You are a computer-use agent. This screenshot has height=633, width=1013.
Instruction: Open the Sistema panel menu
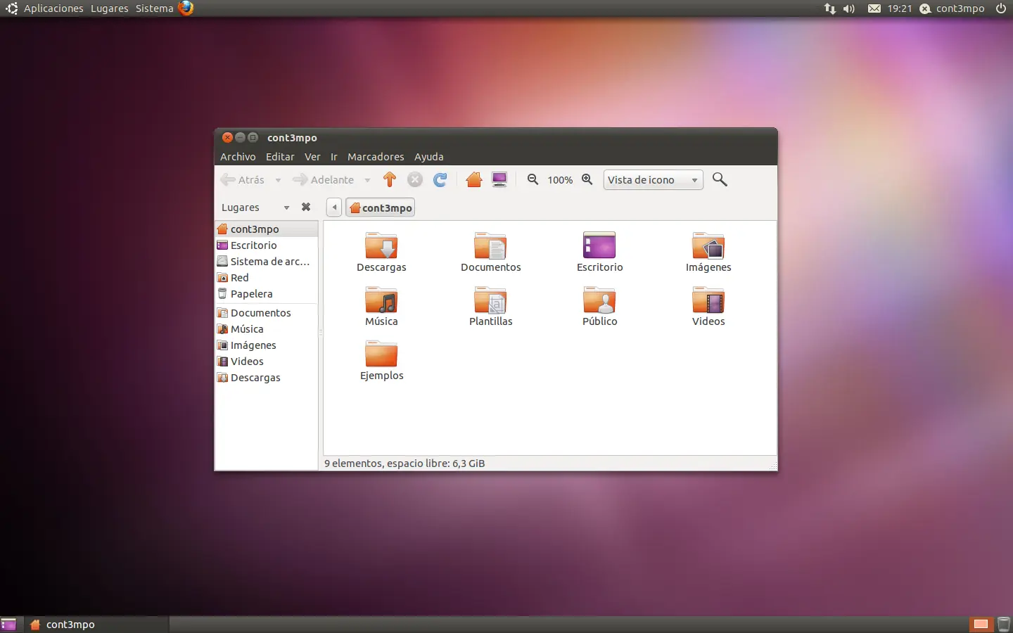[x=154, y=8]
